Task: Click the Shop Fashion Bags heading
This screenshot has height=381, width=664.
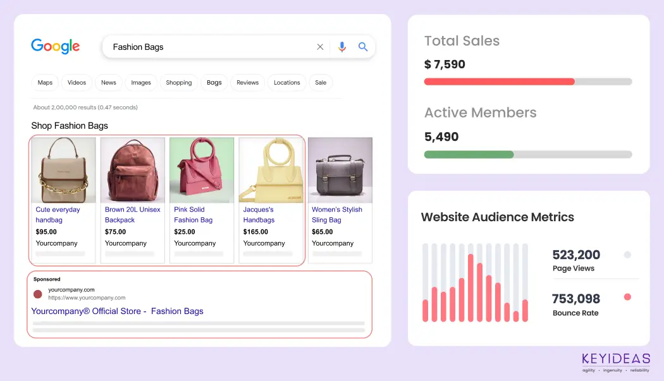Action: (x=70, y=126)
